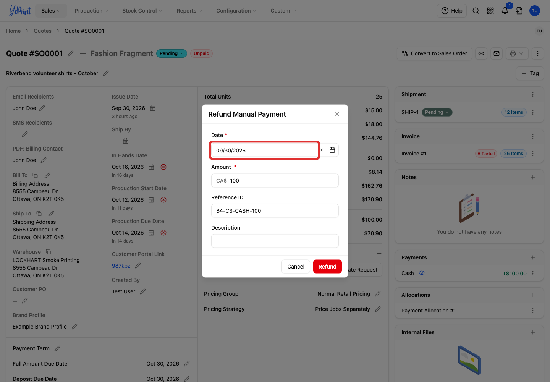This screenshot has width=550, height=382.
Task: Open Issue Date calendar icon
Action: pyautogui.click(x=153, y=108)
